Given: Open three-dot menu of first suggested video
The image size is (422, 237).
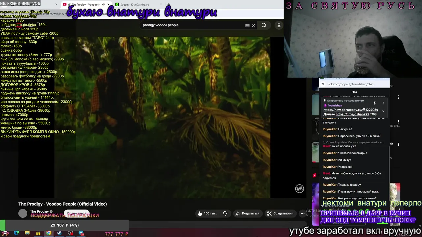Looking at the screenshot, I should coord(398,97).
